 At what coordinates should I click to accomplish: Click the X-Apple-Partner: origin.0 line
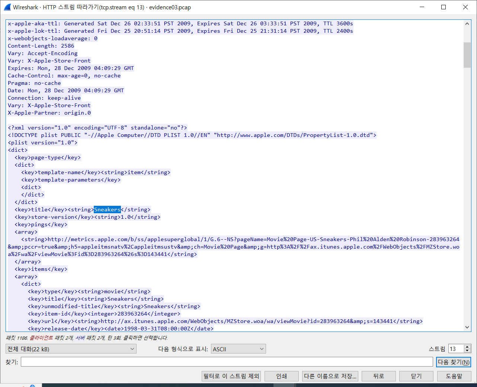click(49, 113)
